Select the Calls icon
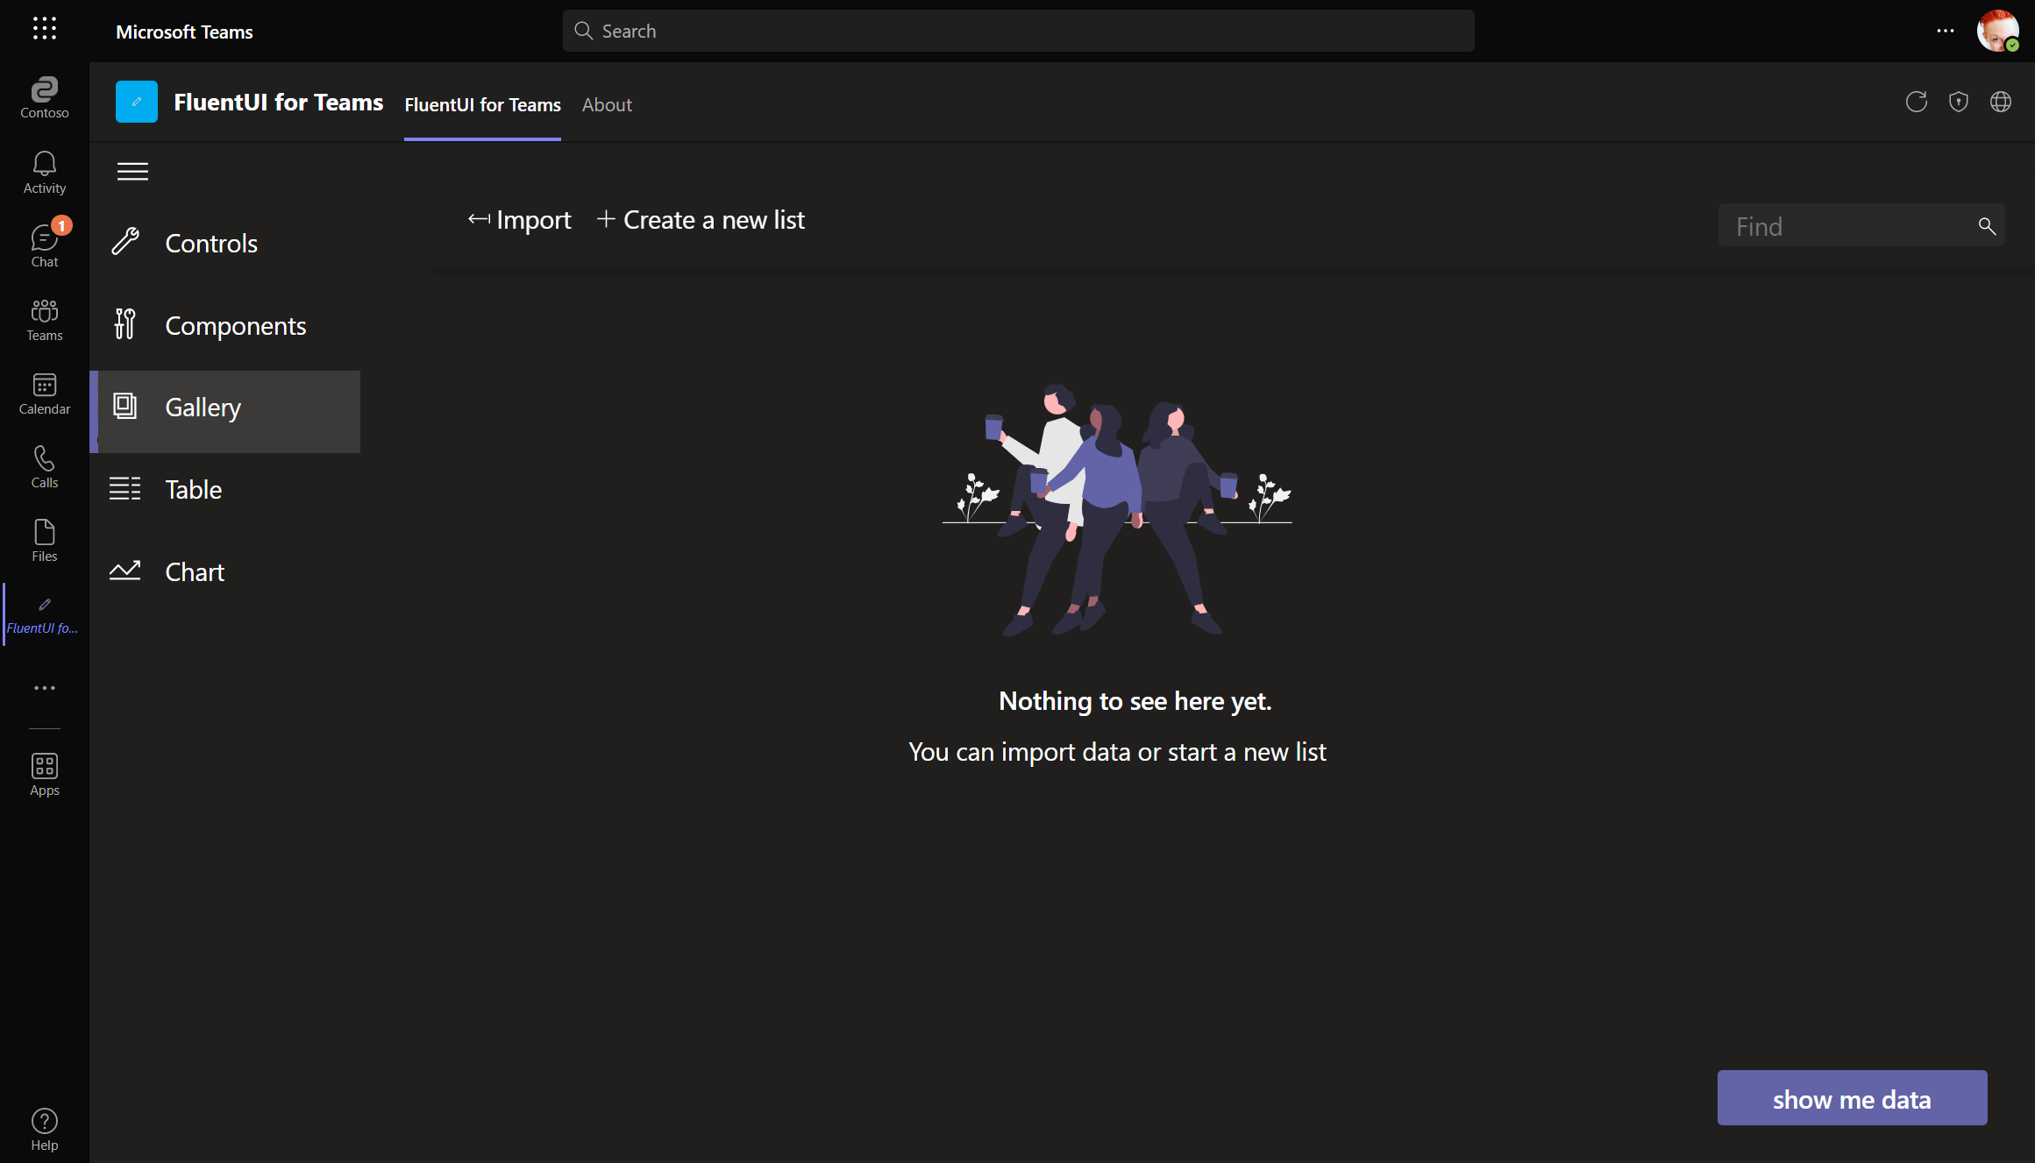This screenshot has width=2035, height=1163. click(44, 465)
